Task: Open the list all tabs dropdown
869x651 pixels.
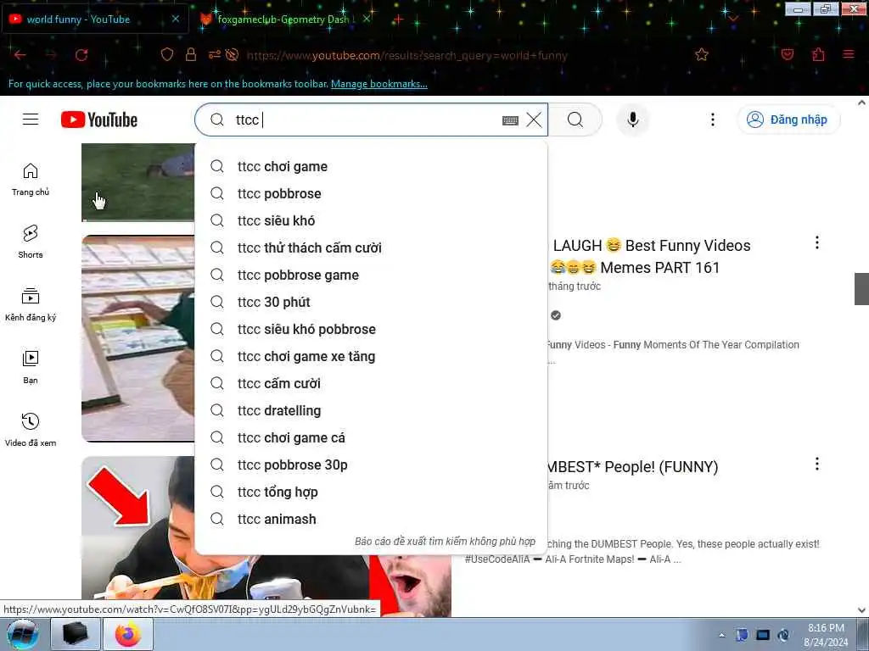Action: (x=732, y=19)
